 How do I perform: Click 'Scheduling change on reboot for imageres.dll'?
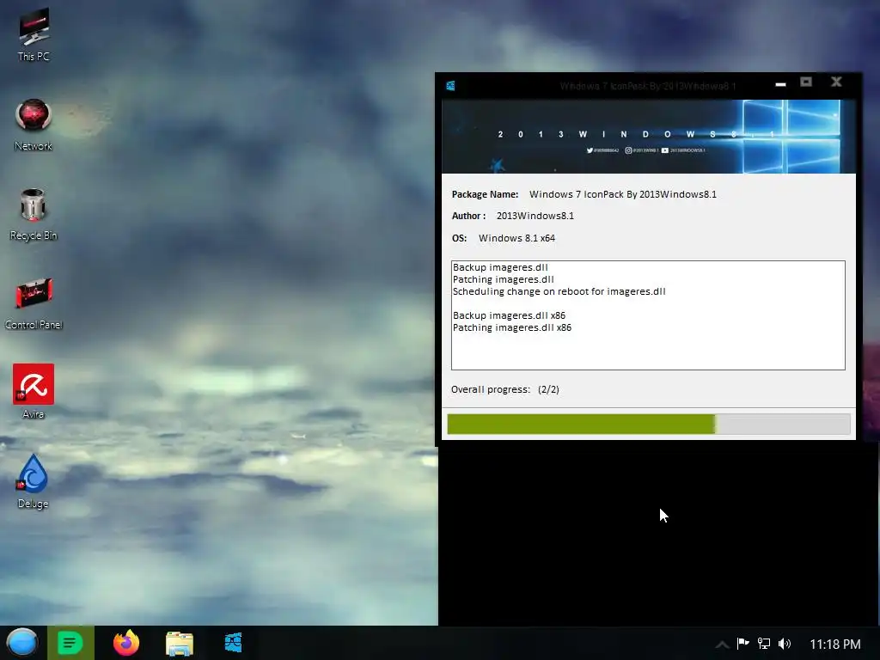(x=559, y=291)
